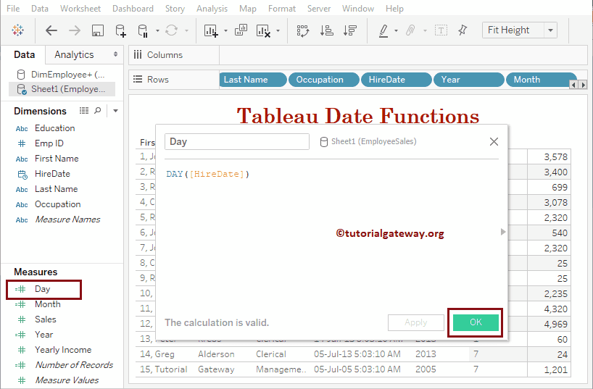
Task: Click the Tableau start page logo icon
Action: pos(18,30)
